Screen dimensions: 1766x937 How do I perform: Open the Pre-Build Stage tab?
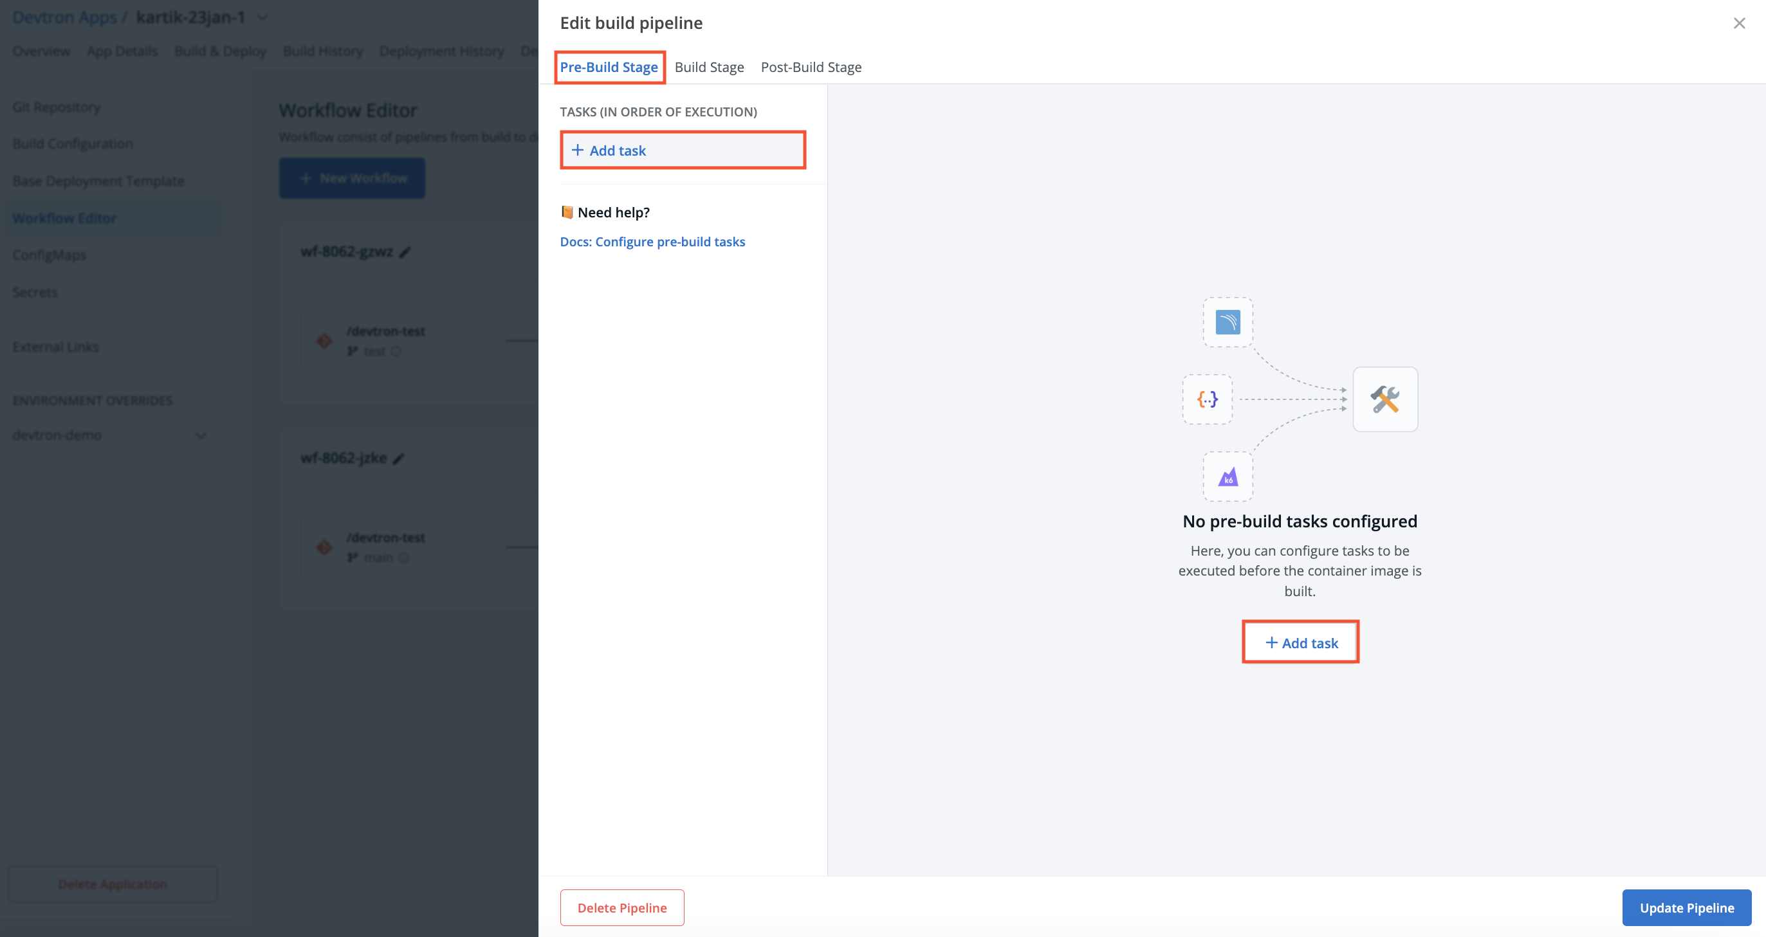click(x=609, y=67)
